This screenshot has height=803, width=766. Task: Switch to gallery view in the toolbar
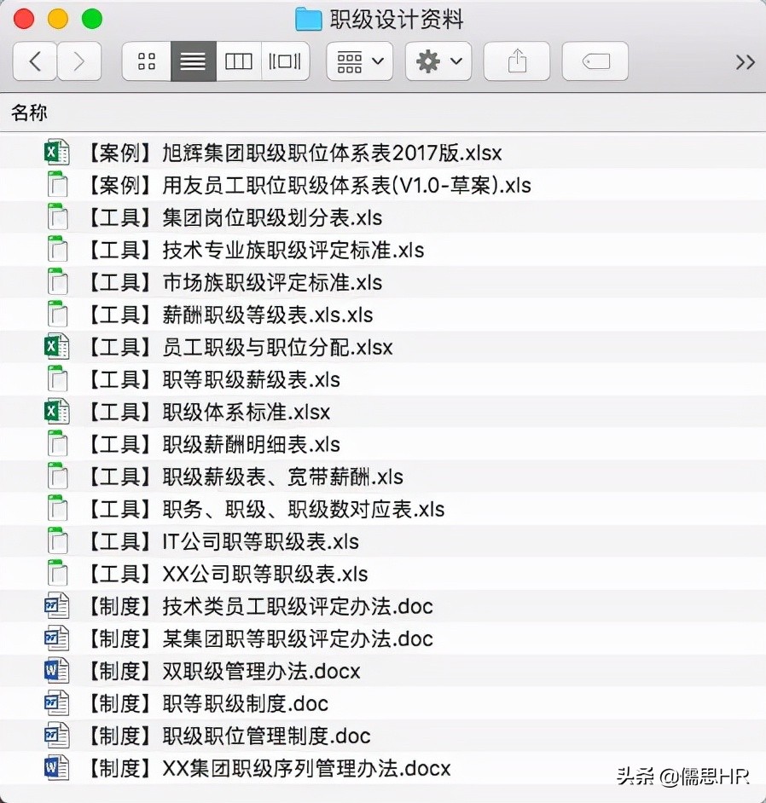coord(285,61)
